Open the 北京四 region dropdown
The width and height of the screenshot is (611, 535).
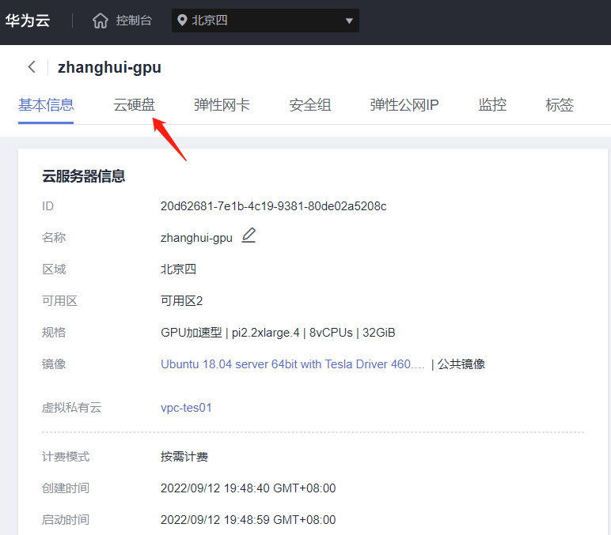[265, 21]
